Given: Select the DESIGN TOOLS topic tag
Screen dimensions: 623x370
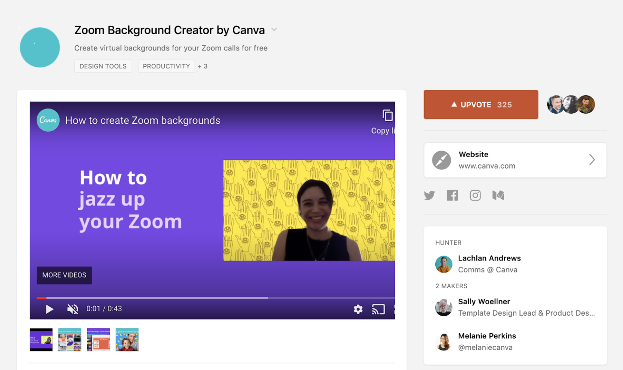Looking at the screenshot, I should click(x=103, y=66).
